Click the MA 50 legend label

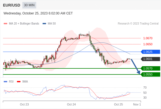pyautogui.click(x=52, y=24)
